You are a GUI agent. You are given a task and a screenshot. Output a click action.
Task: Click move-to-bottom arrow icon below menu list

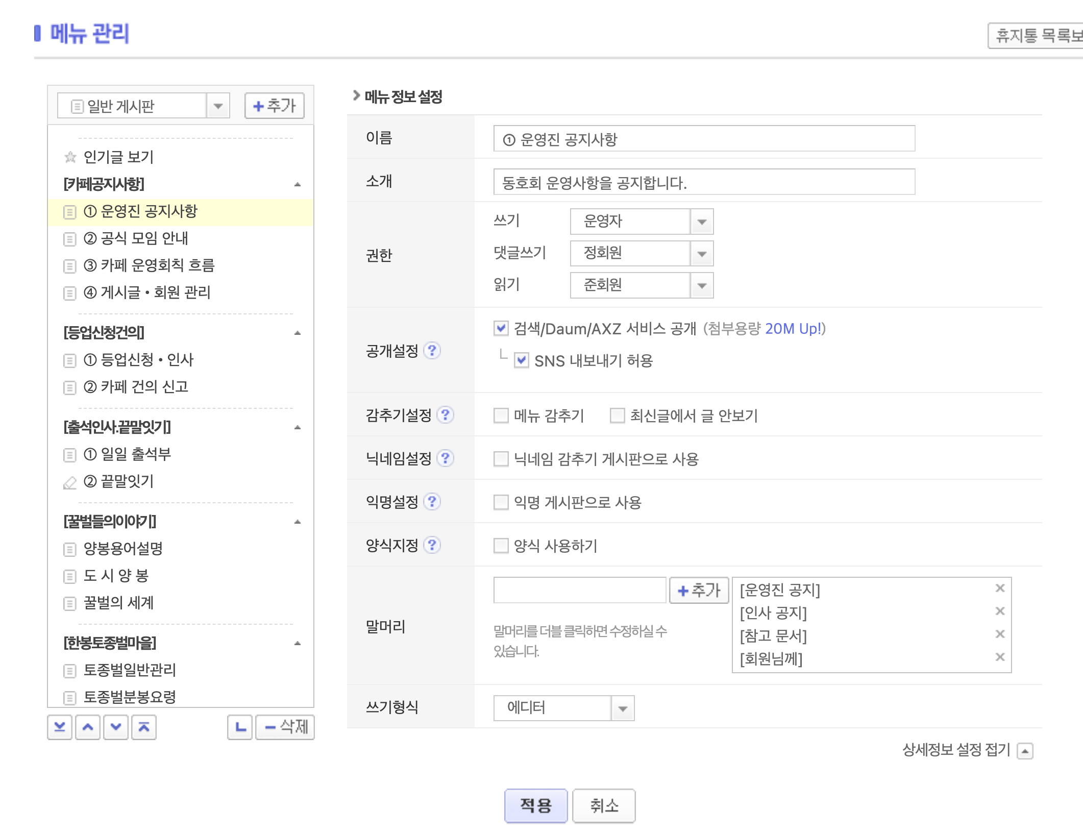[x=60, y=727]
